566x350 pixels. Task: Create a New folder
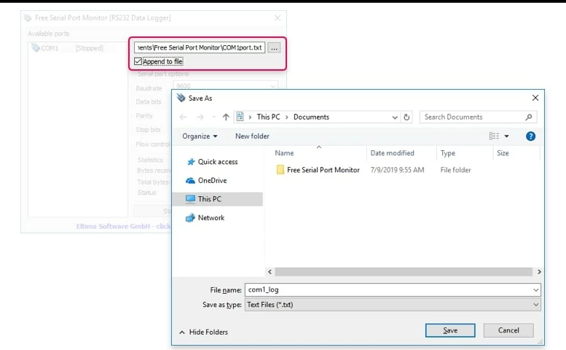[252, 136]
